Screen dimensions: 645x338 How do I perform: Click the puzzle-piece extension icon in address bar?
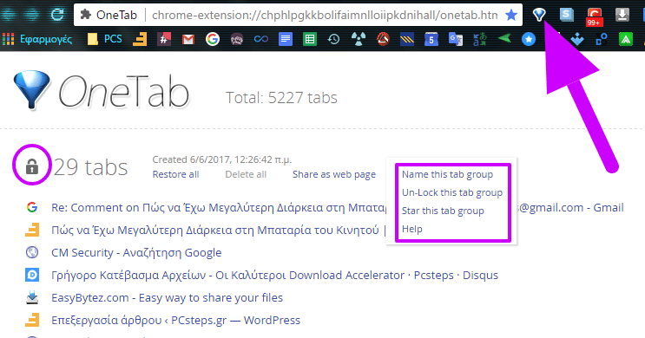[86, 15]
